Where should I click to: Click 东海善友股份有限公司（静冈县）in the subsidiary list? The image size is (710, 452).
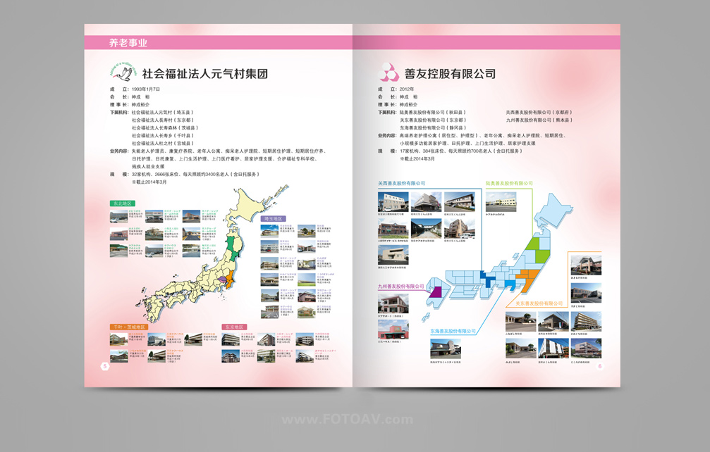(x=432, y=128)
